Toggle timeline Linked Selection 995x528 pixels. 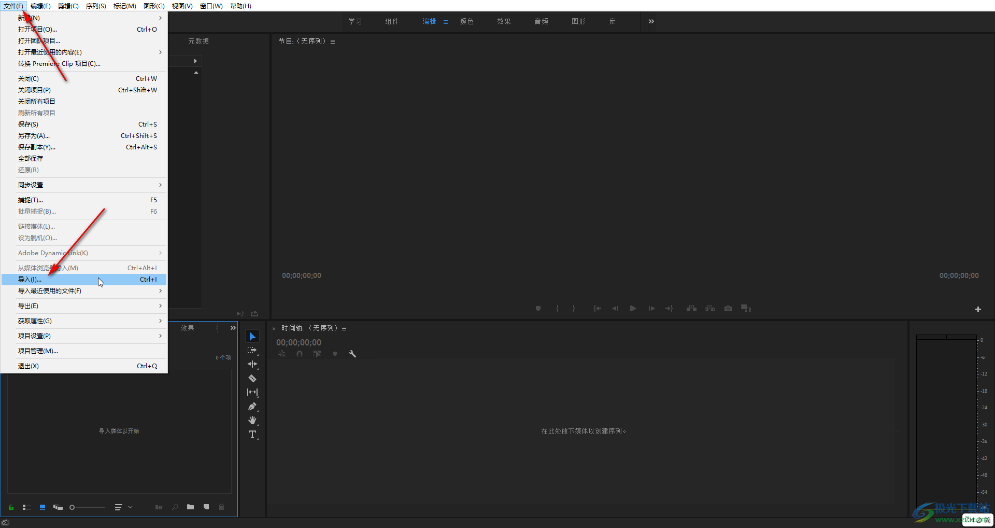point(317,354)
